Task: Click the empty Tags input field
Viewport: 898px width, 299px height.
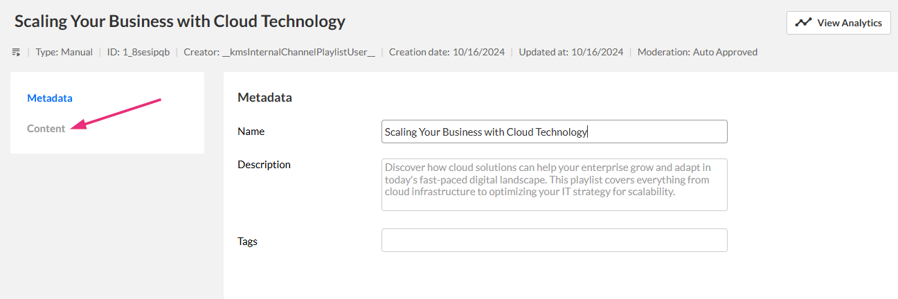Action: (554, 240)
